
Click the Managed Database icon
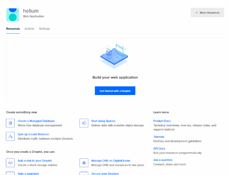[10, 123]
